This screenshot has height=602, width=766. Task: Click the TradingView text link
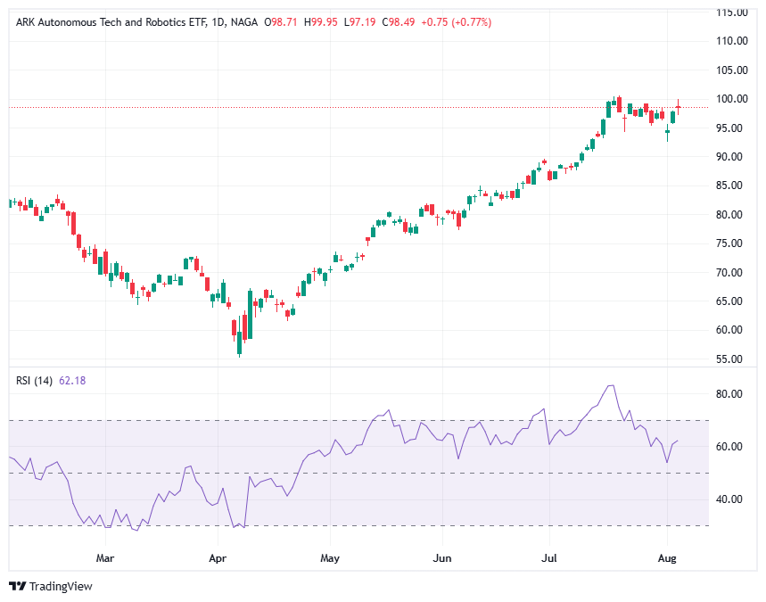point(62,588)
